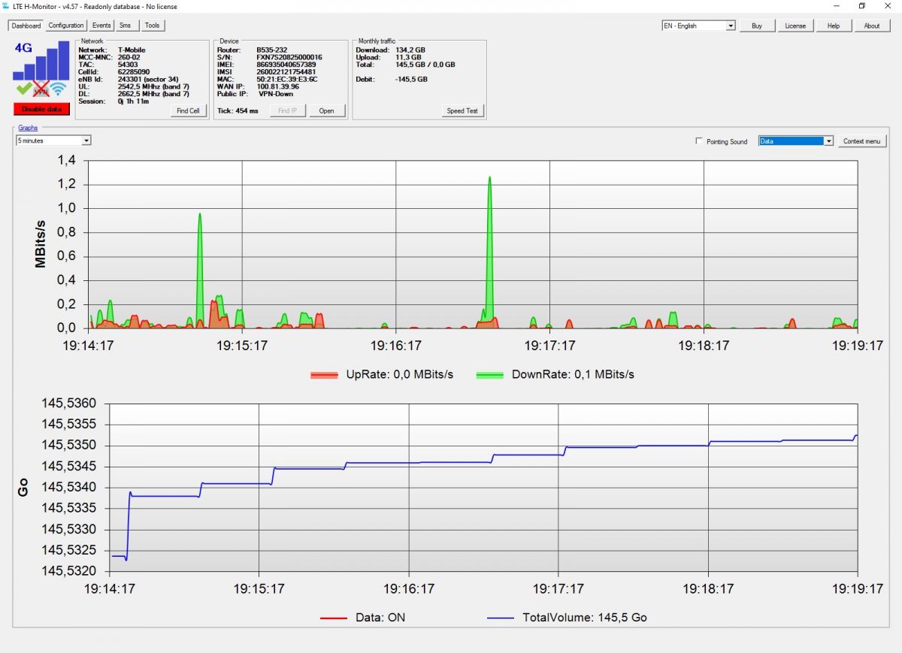Click the Router value B535-232
This screenshot has width=902, height=653.
(272, 50)
